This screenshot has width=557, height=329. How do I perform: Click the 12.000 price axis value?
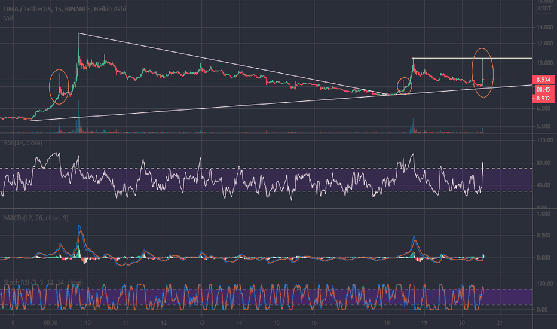coord(544,44)
